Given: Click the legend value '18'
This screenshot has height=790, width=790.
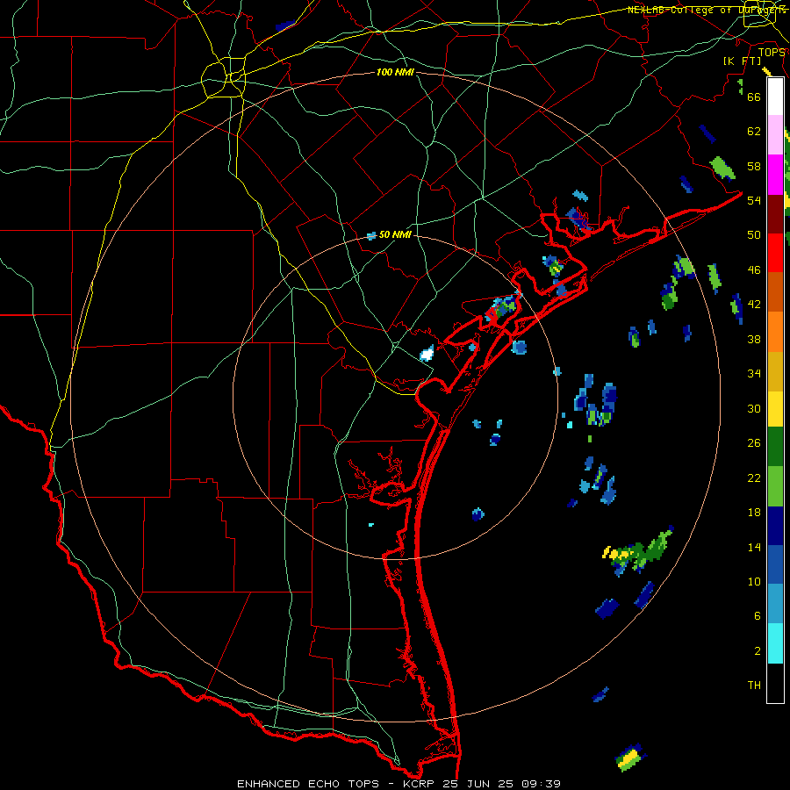Looking at the screenshot, I should pos(754,513).
